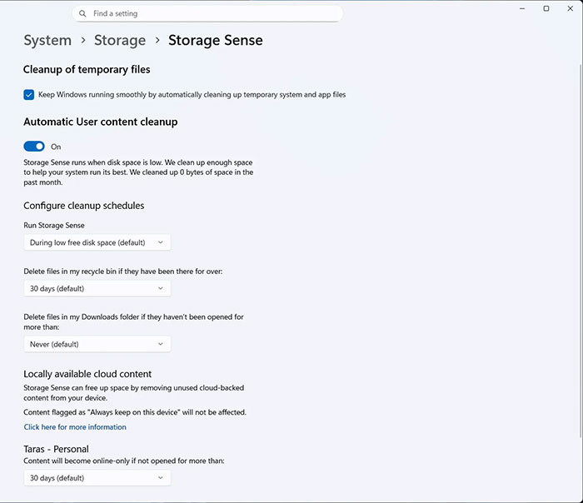Go back to System in the breadcrumb

pyautogui.click(x=47, y=40)
